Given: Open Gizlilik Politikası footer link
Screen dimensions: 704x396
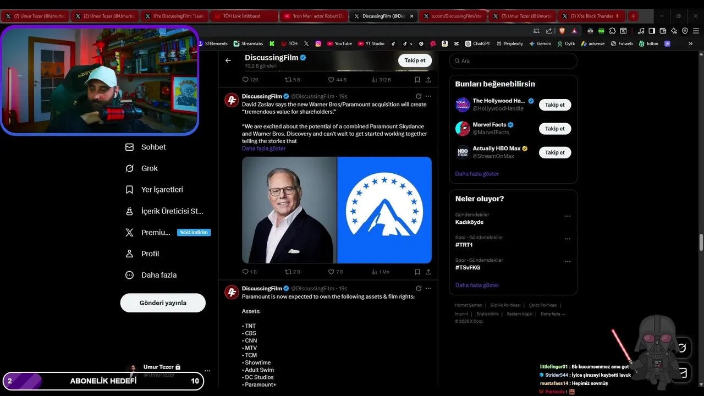Looking at the screenshot, I should (505, 305).
